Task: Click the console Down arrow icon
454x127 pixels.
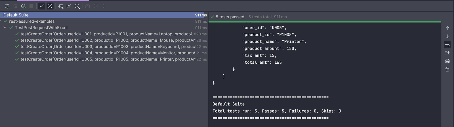Action: (447, 36)
